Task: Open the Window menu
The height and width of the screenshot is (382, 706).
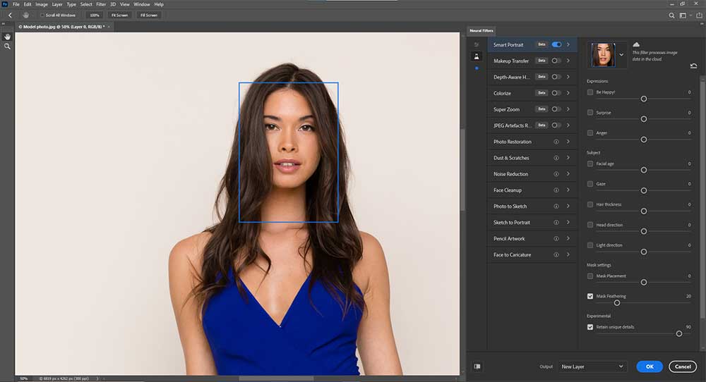Action: (142, 4)
